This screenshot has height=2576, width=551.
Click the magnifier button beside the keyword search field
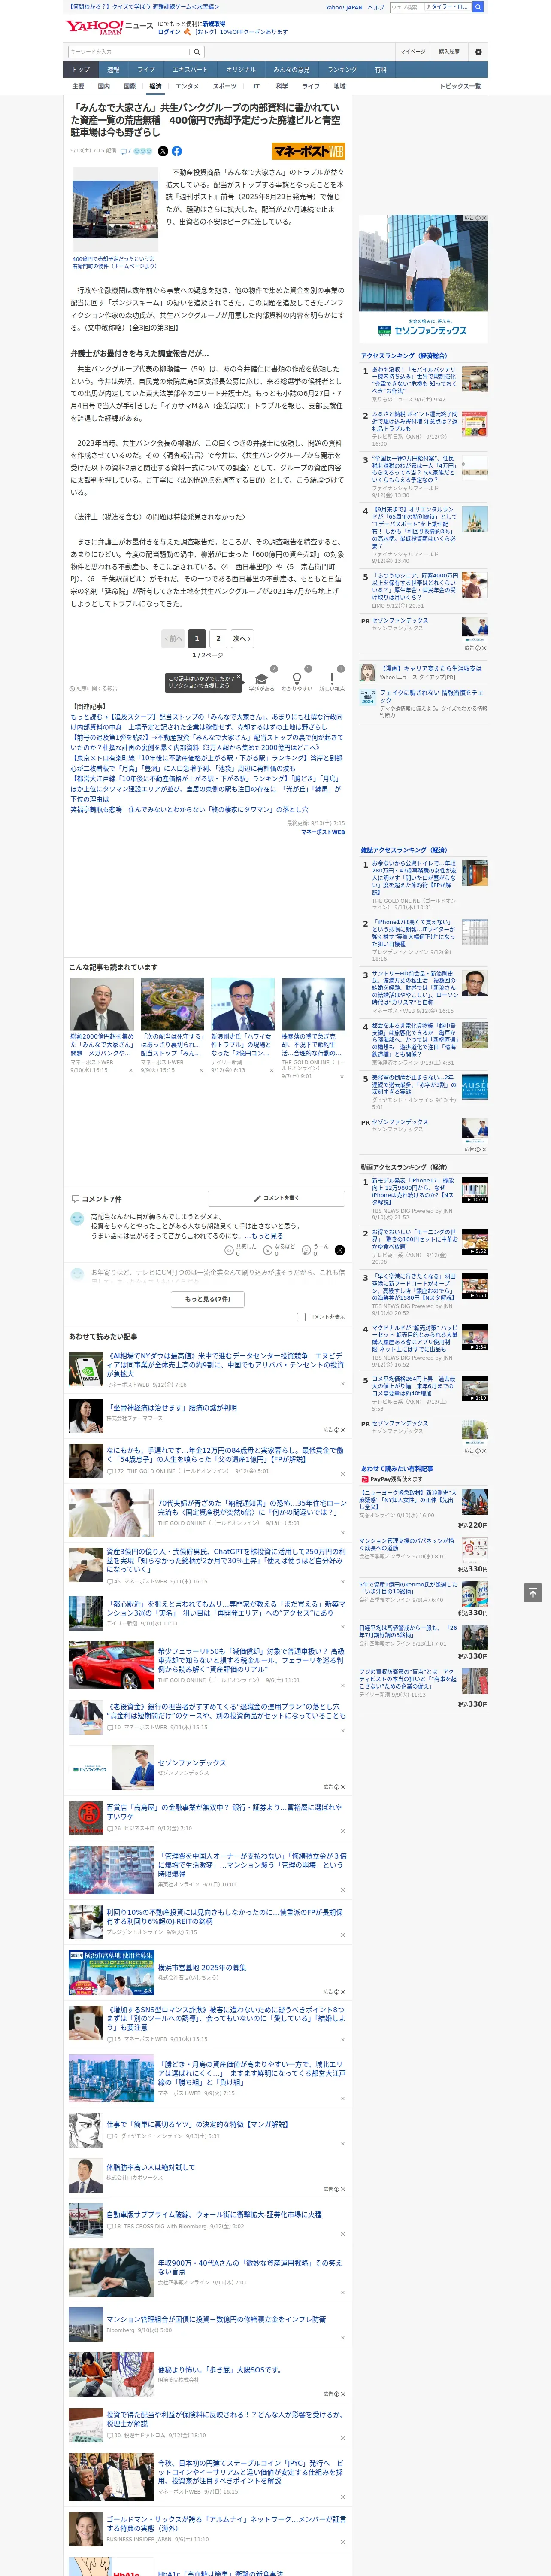click(x=197, y=52)
